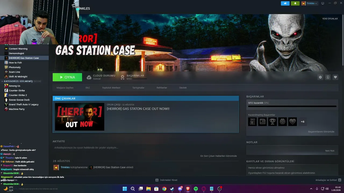Open the GAS STATON CASE OUT NOW headline
344x193 pixels.
pos(138,109)
